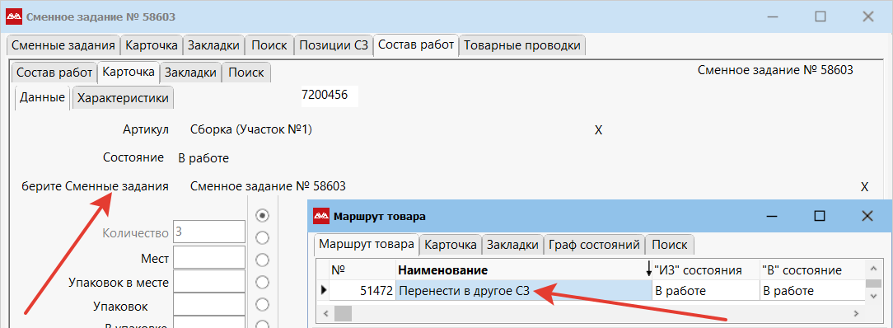Click the app logo icon in Маршрут товара title bar

coord(322,217)
